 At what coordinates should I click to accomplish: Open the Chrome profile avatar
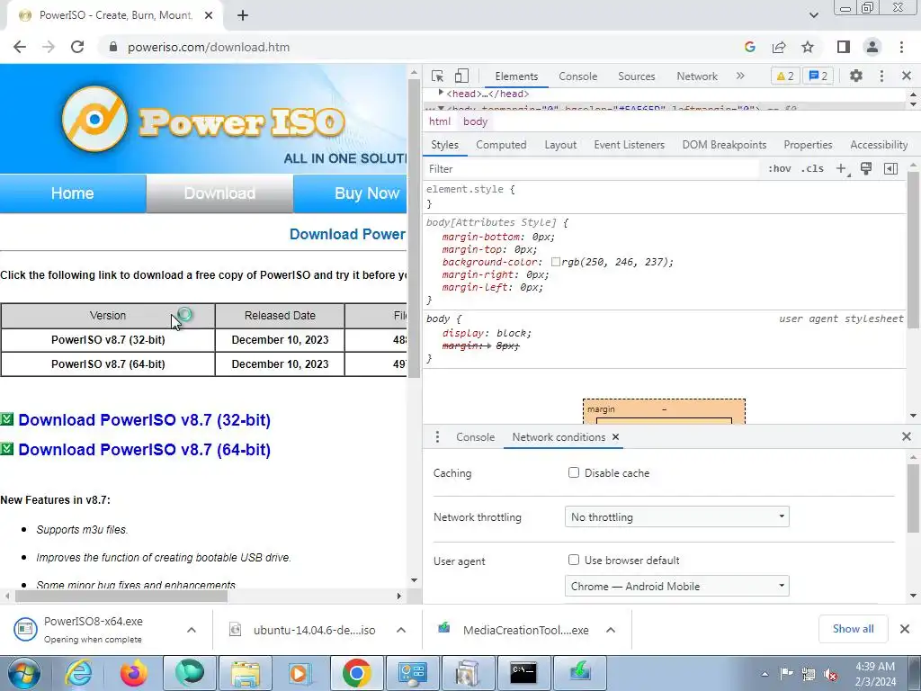point(872,47)
